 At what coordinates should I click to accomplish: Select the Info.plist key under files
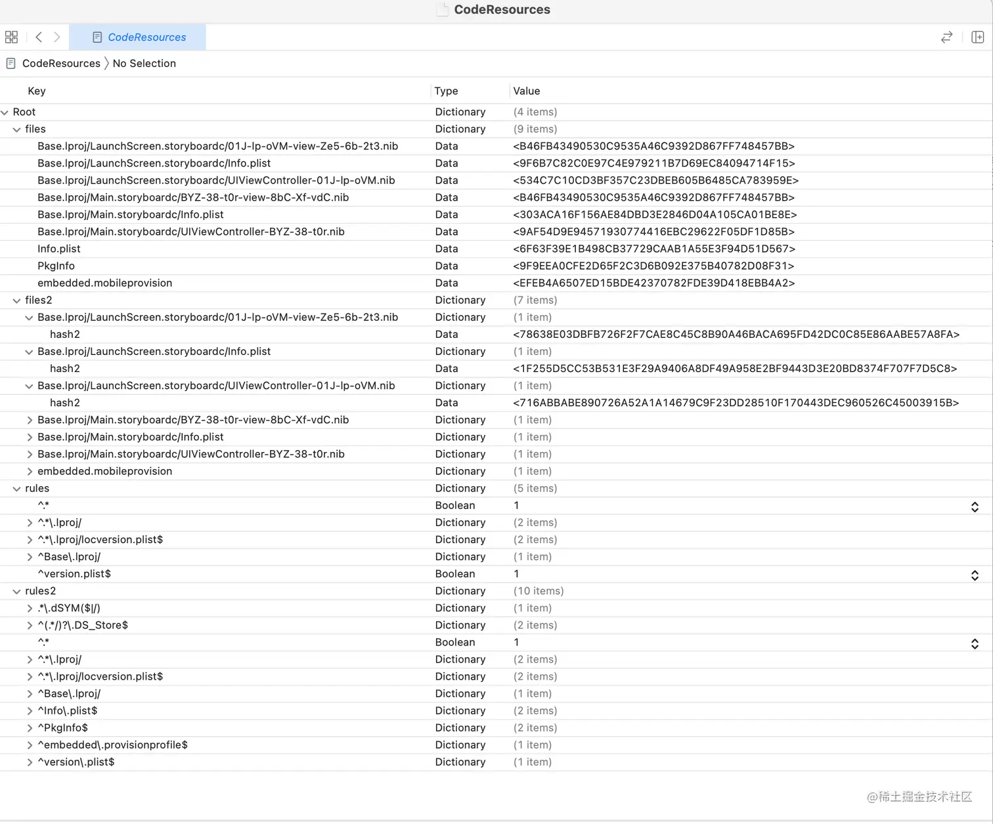(58, 249)
